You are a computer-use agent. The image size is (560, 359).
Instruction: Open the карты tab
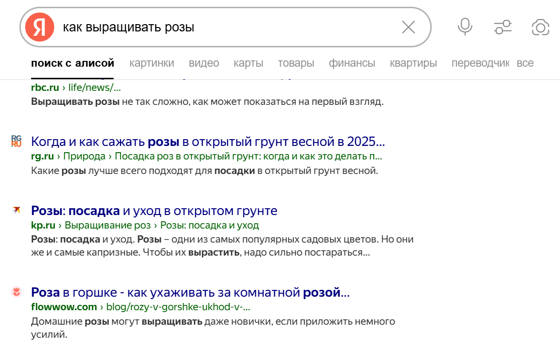(x=248, y=63)
